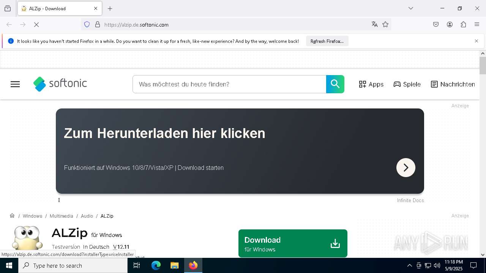Click the Softonic logo
The width and height of the screenshot is (486, 273).
click(x=60, y=84)
